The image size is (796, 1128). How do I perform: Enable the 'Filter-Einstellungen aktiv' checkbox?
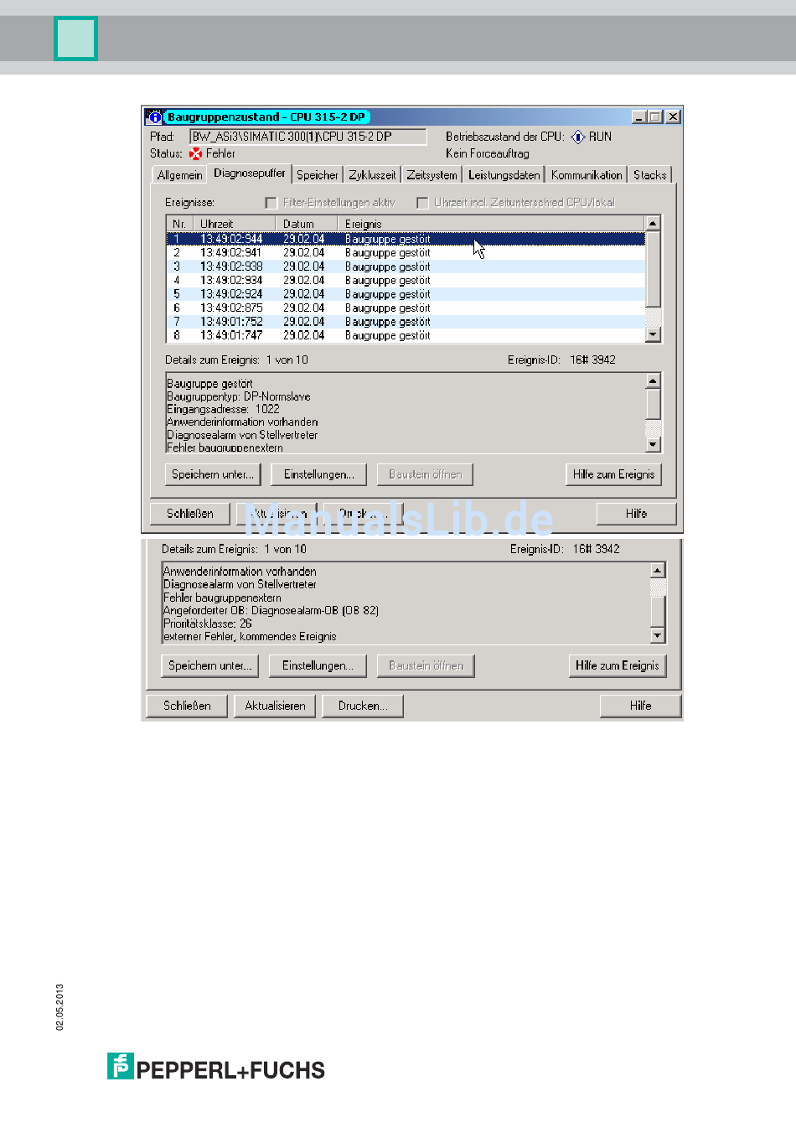click(x=271, y=203)
